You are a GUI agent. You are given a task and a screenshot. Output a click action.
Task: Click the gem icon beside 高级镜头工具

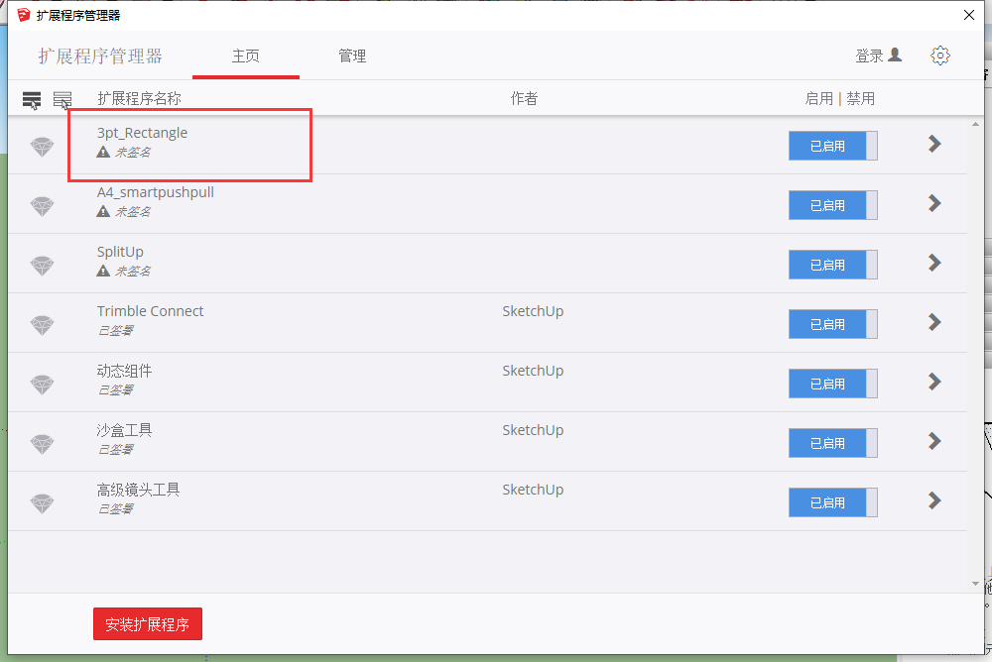(x=42, y=503)
